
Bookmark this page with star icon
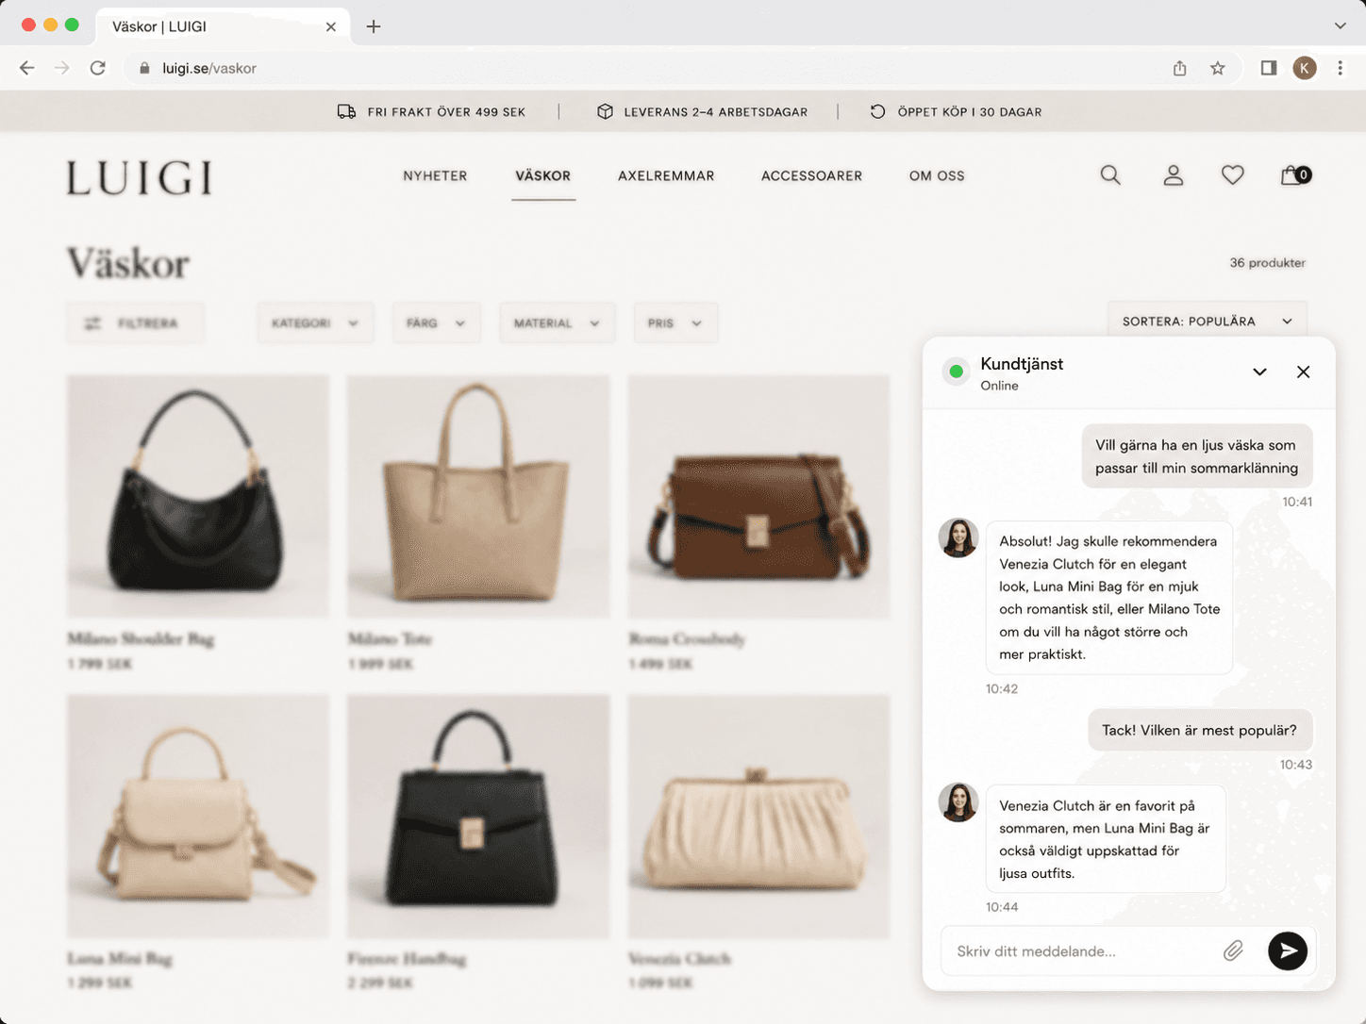pos(1218,68)
